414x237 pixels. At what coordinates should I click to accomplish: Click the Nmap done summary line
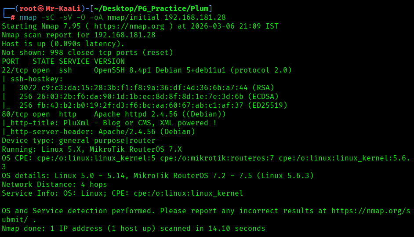tap(133, 228)
